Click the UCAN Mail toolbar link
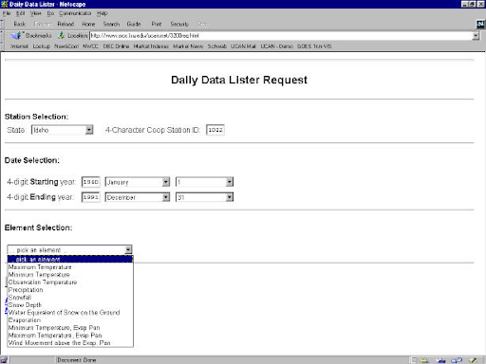Image resolution: width=486 pixels, height=364 pixels. click(243, 46)
